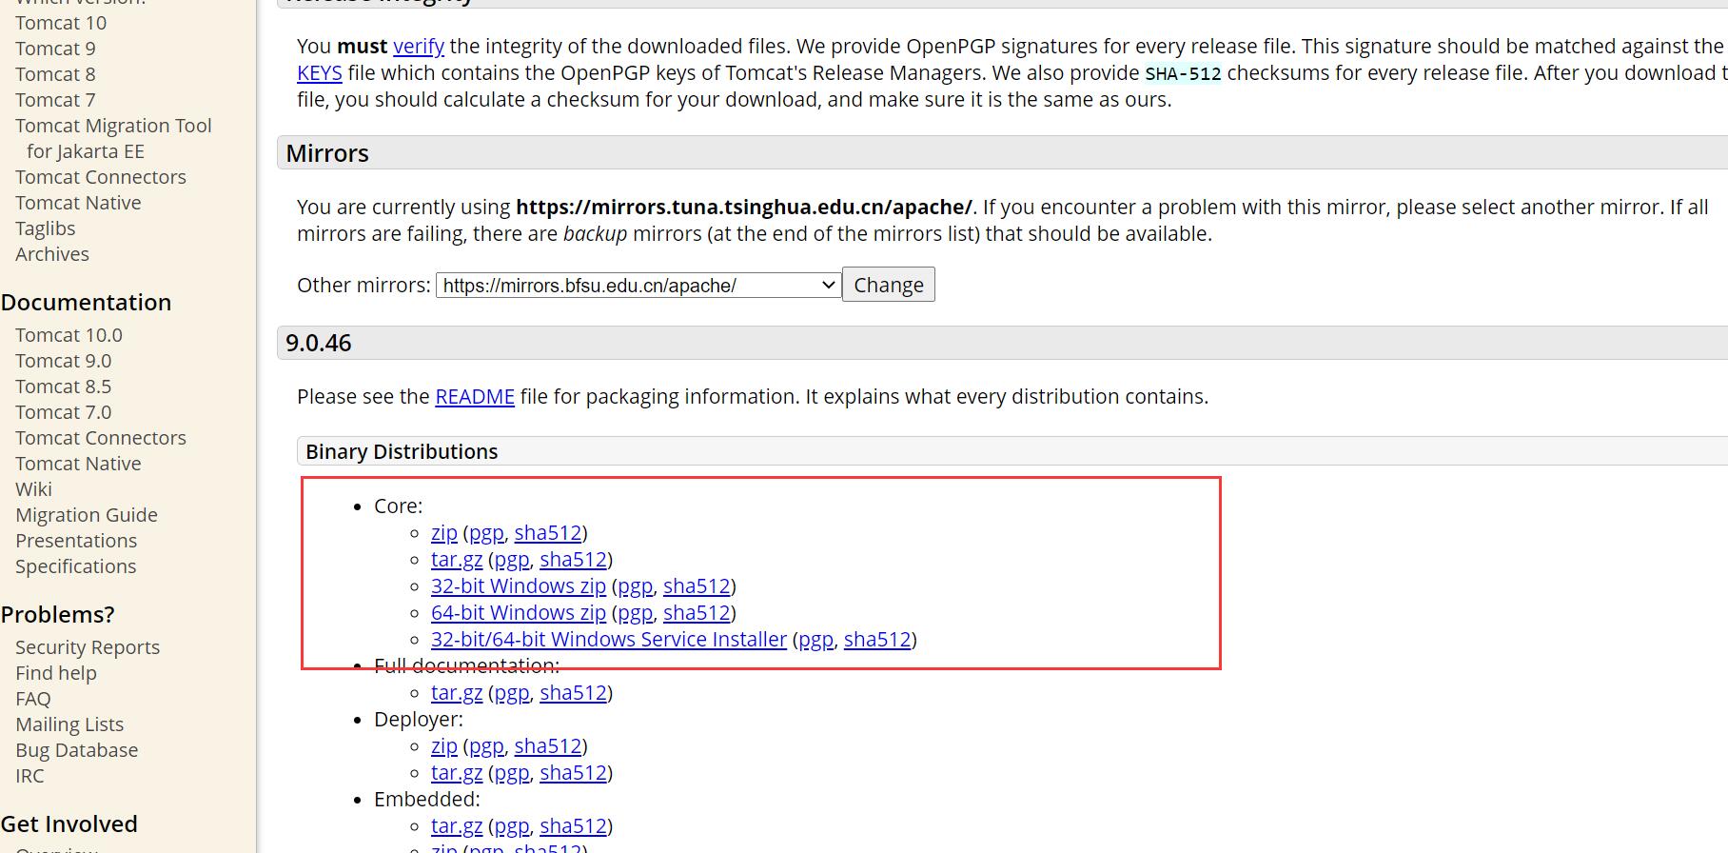Open Tomcat Migration Tool for Jakarta EE

pyautogui.click(x=113, y=138)
